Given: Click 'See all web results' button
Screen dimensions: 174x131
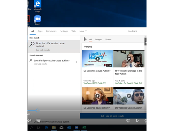Looking at the screenshot, I should coord(113,116).
